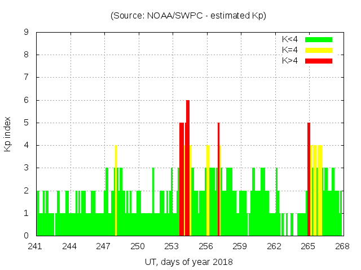The height and width of the screenshot is (270, 361).
Task: Click the yellow bar near day 248
Action: 116,191
